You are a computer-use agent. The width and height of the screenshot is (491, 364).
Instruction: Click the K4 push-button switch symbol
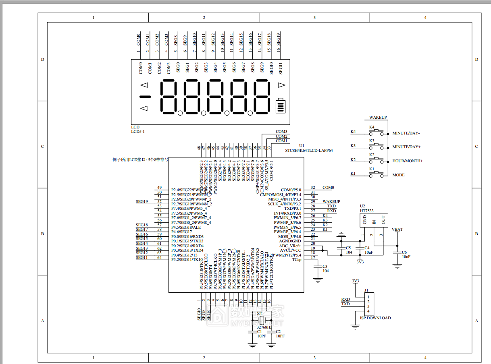(377, 131)
